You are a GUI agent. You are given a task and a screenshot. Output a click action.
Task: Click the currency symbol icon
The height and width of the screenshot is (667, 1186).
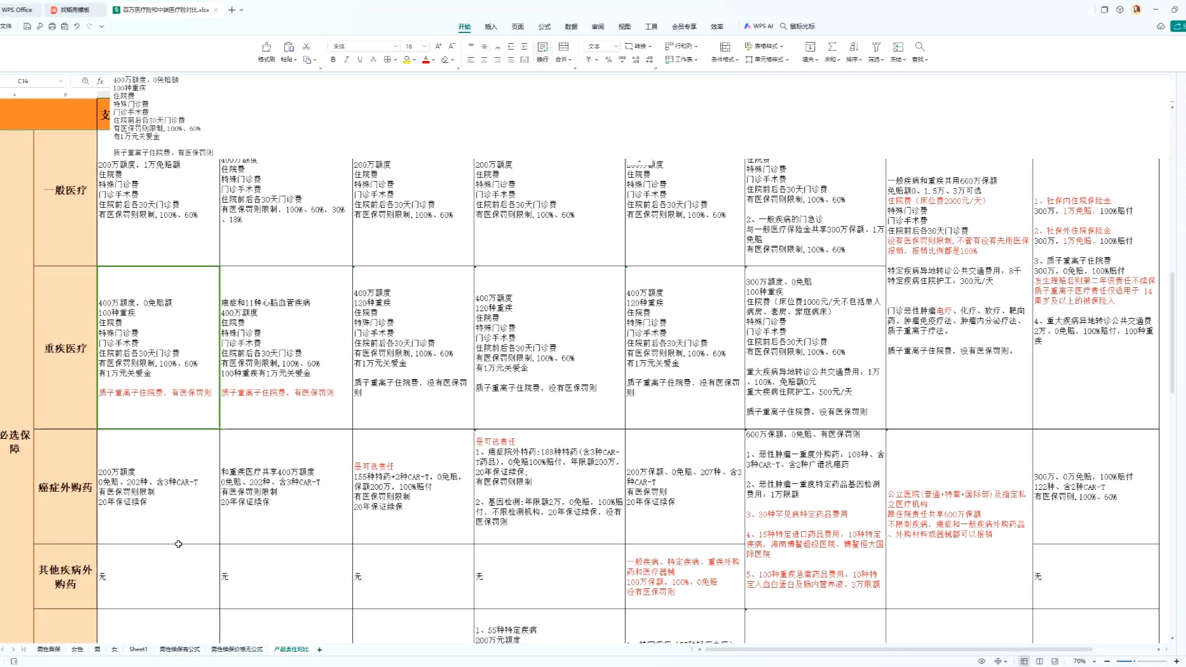pyautogui.click(x=589, y=59)
